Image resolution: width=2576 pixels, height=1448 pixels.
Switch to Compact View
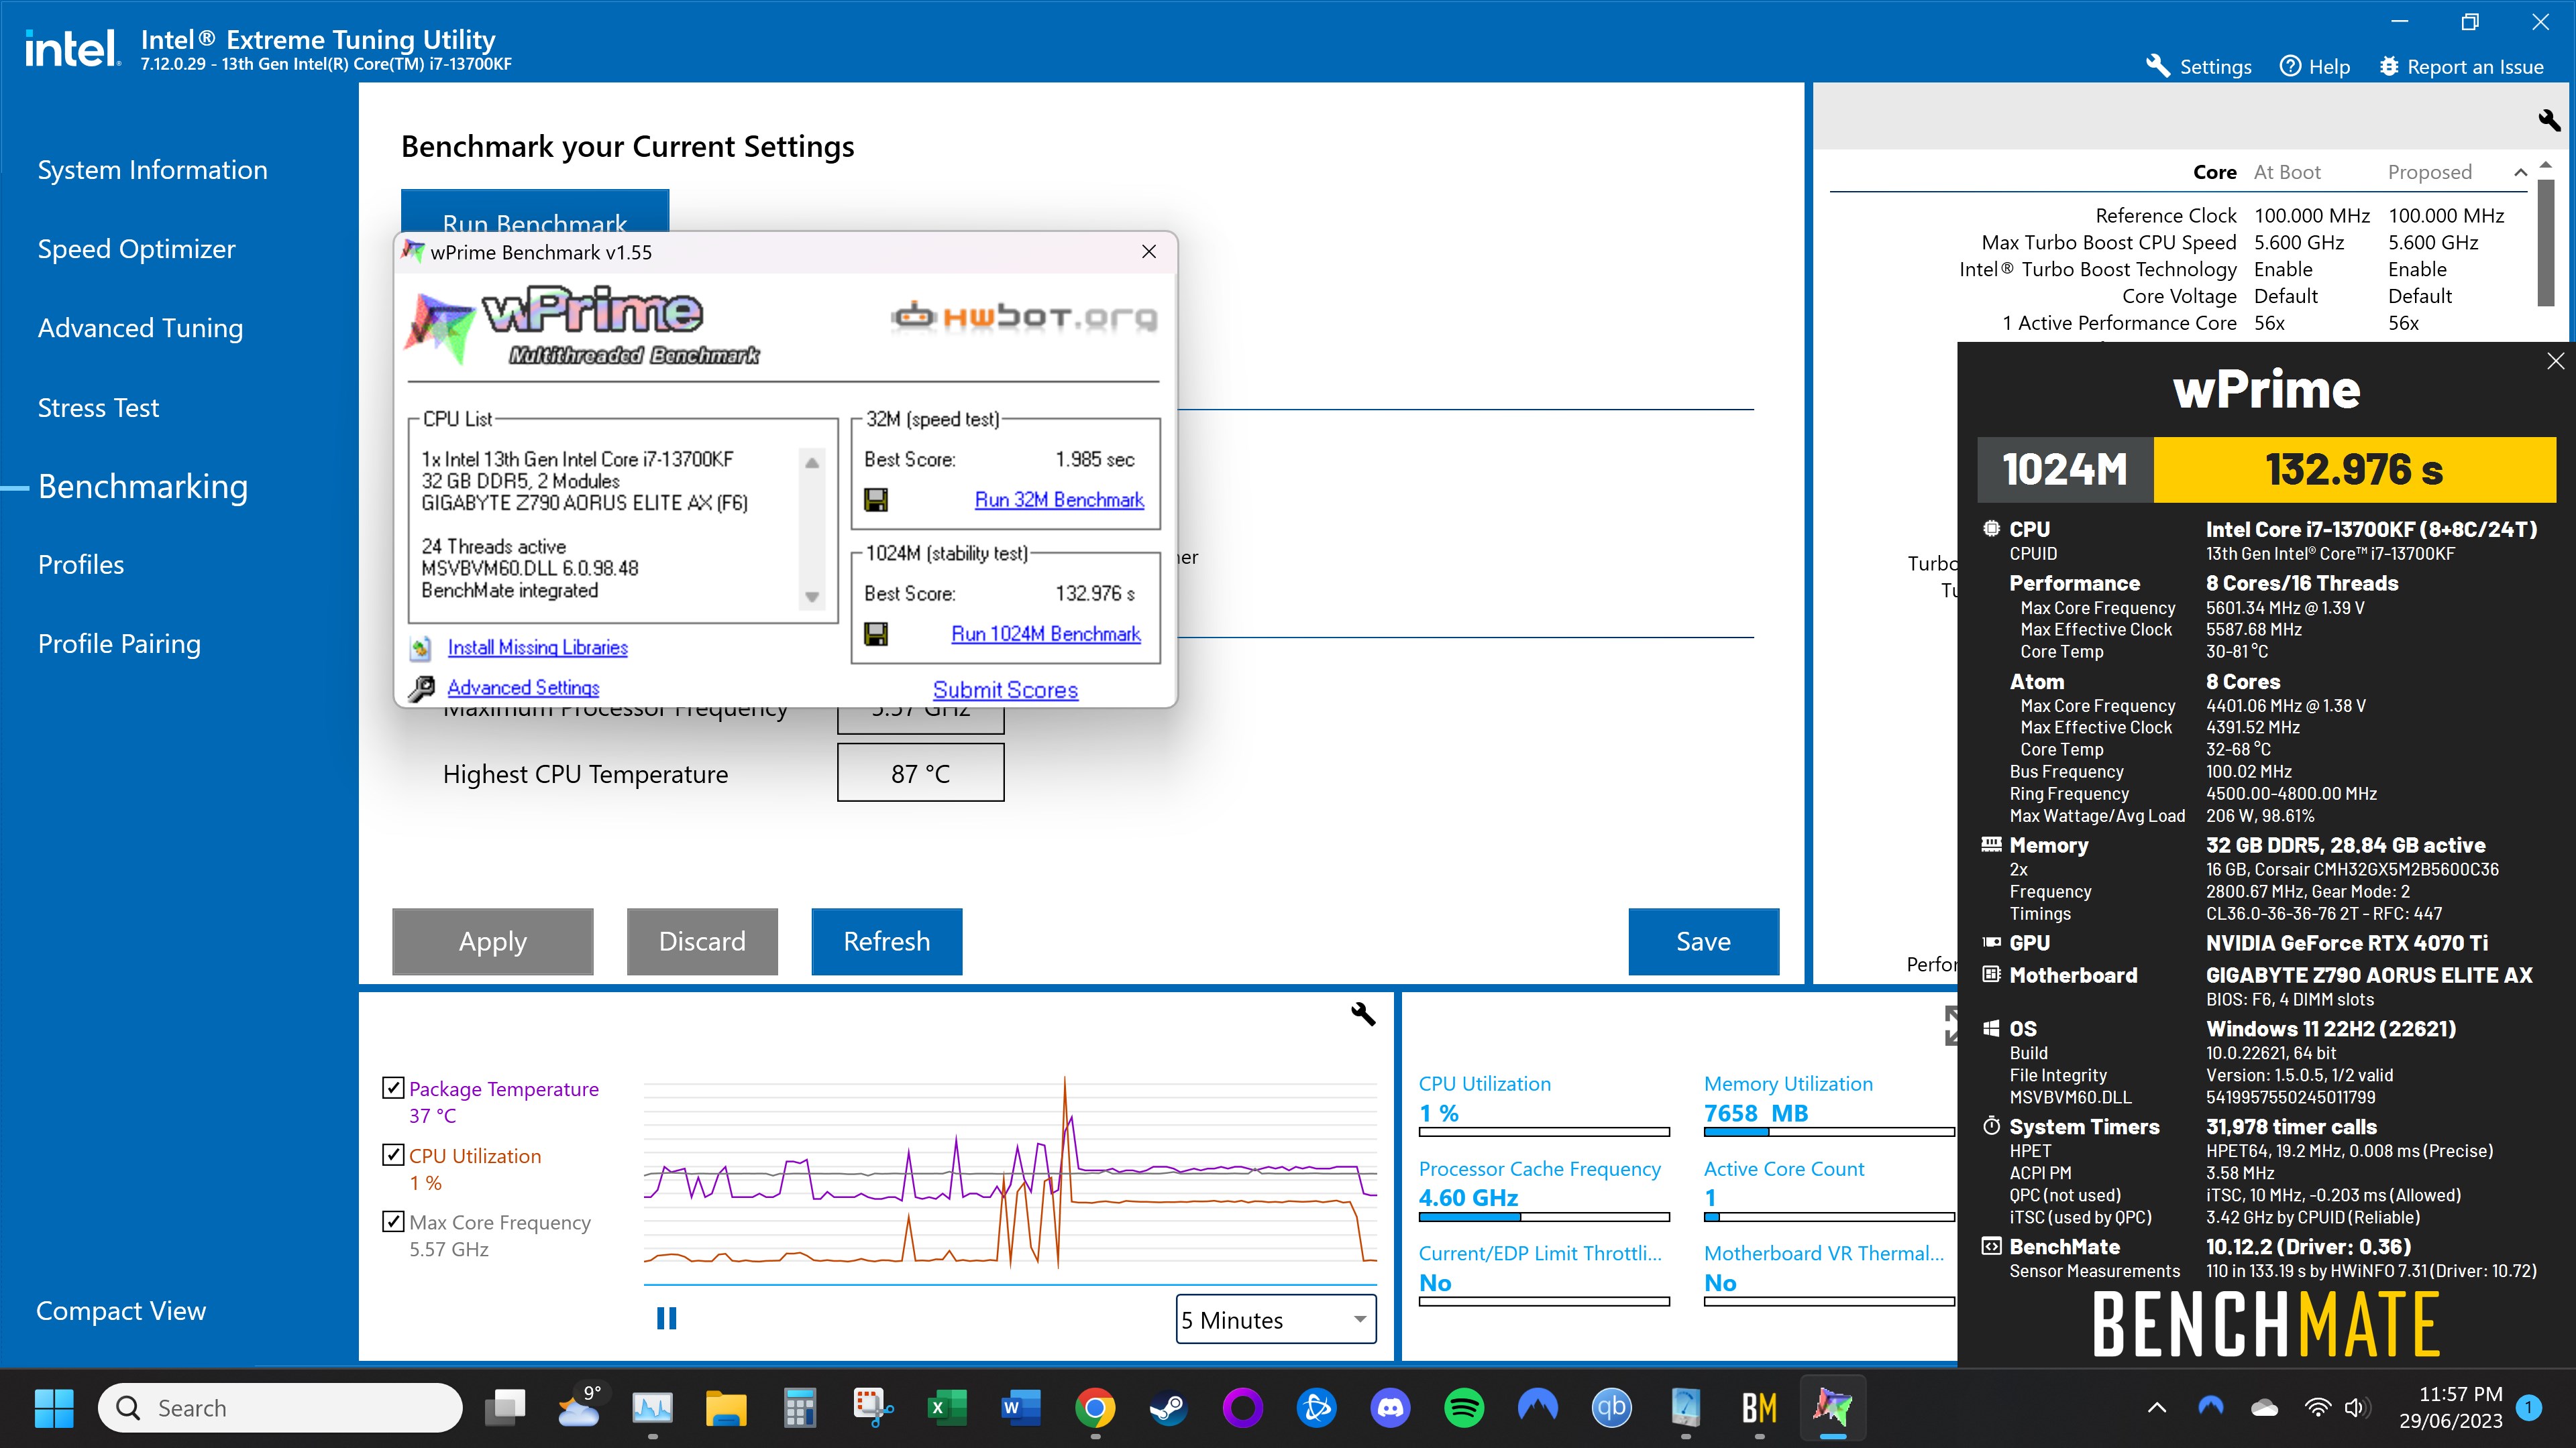tap(121, 1311)
